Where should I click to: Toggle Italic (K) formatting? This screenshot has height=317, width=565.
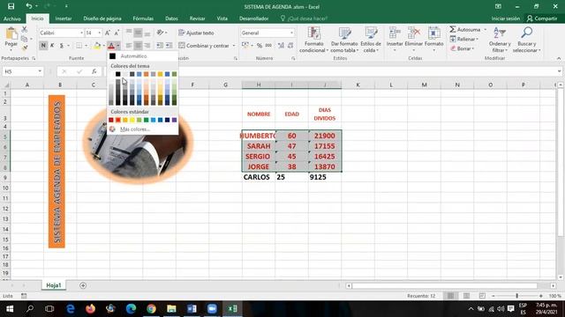coord(52,46)
